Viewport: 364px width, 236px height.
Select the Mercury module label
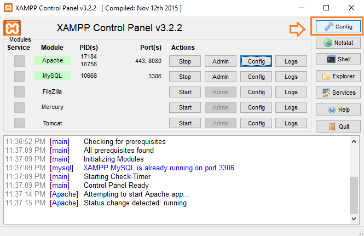tap(53, 107)
